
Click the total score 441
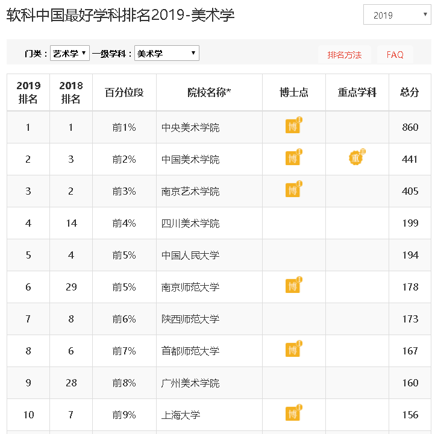click(x=410, y=159)
